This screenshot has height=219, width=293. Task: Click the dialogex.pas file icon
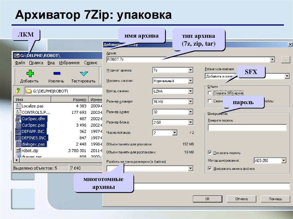coord(18,144)
